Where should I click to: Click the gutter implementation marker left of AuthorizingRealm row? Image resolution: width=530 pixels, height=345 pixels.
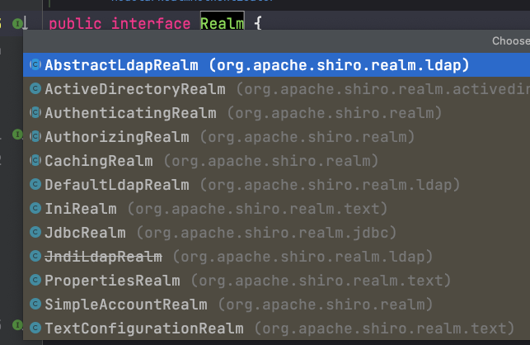(17, 135)
